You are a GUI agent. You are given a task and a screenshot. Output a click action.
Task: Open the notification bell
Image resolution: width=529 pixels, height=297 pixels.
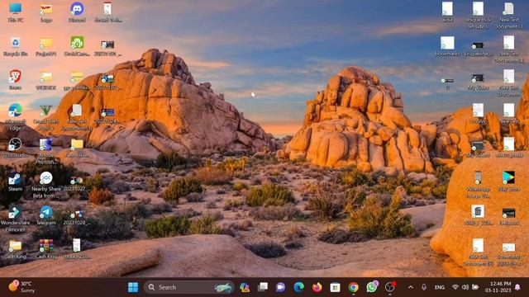point(517,287)
